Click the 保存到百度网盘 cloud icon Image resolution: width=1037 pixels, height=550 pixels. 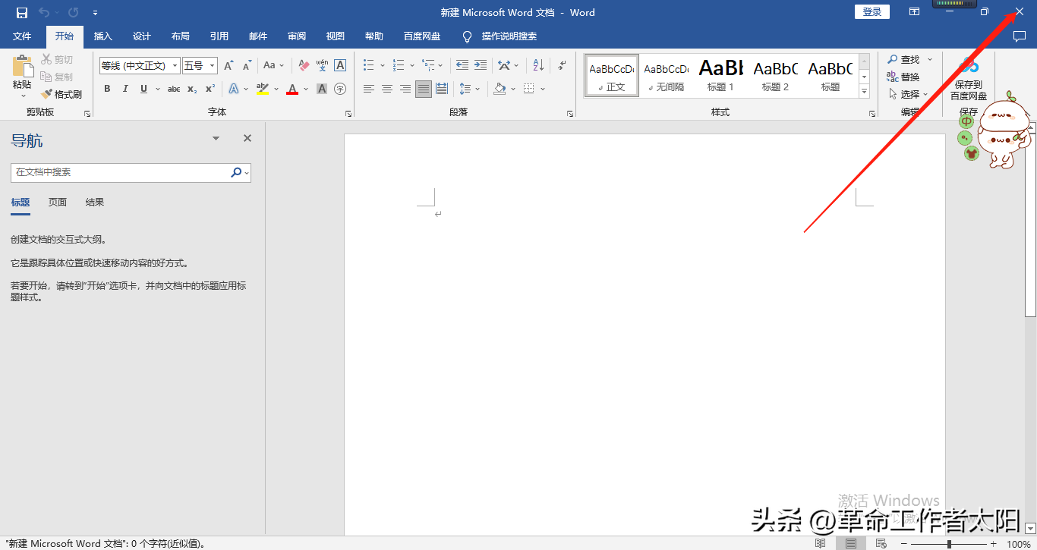pos(969,65)
